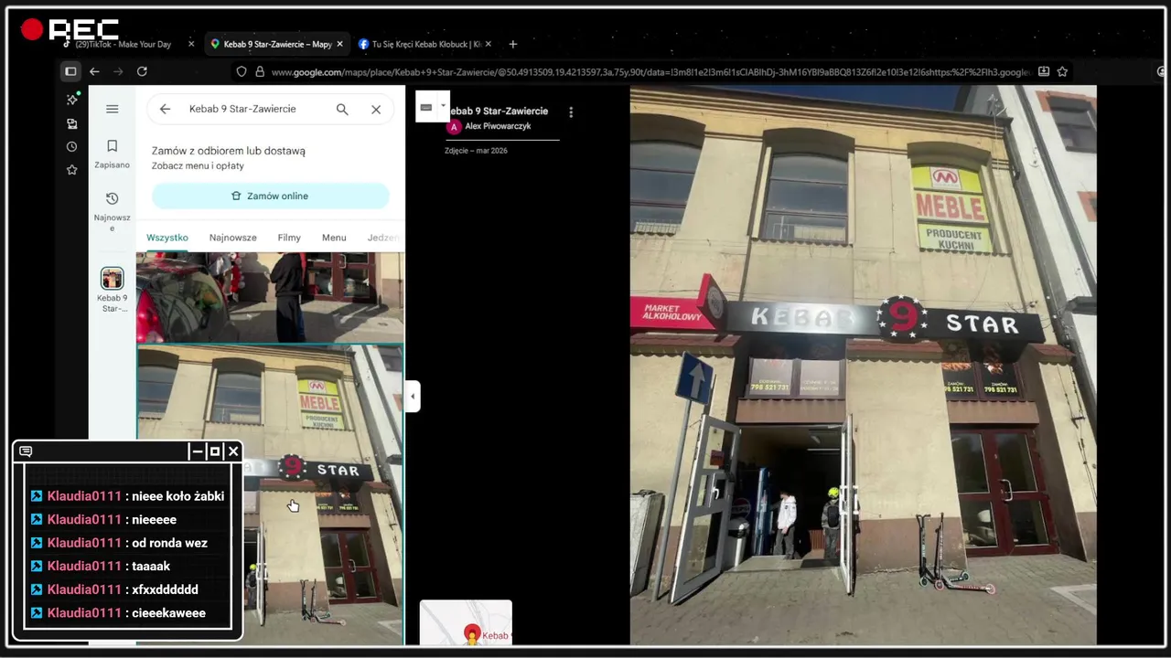This screenshot has width=1171, height=658.
Task: Click the install app icon in address bar
Action: point(1044,71)
